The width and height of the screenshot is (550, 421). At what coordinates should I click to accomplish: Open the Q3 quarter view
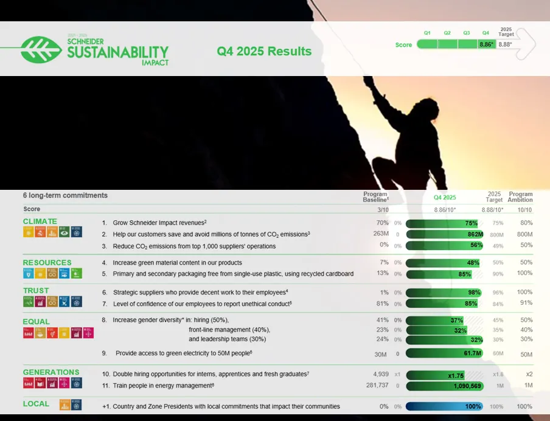pyautogui.click(x=467, y=32)
